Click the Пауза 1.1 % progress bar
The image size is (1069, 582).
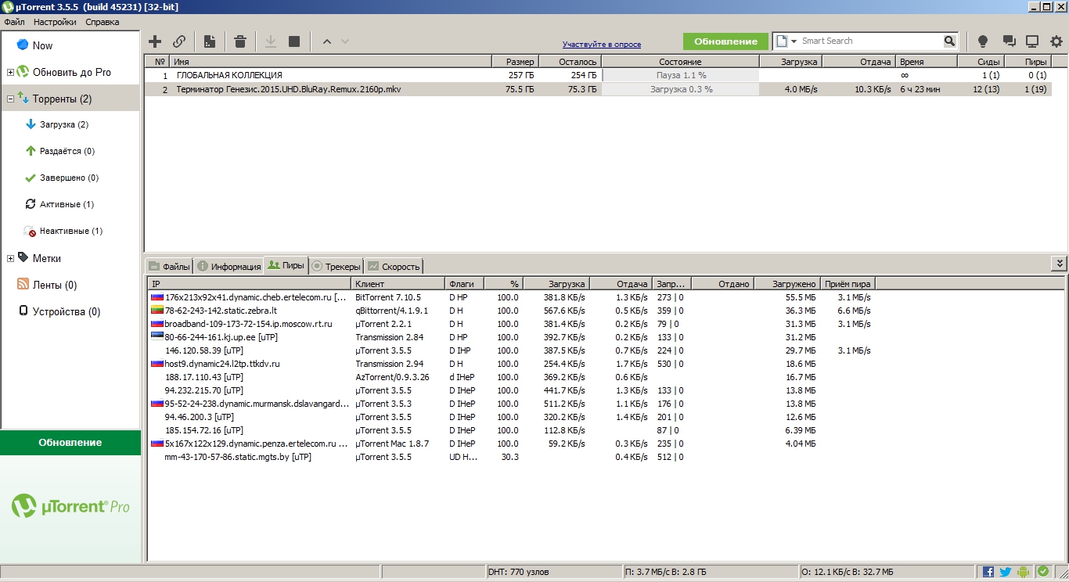tap(680, 75)
